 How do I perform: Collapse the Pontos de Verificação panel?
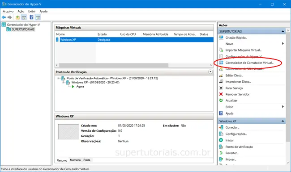[210, 72]
